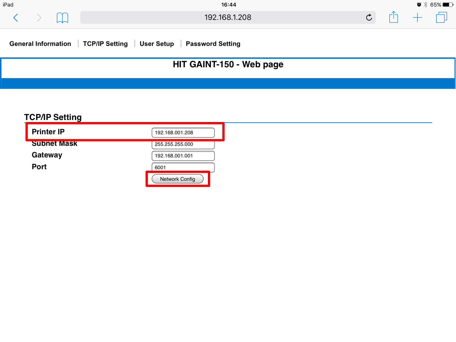The height and width of the screenshot is (342, 456).
Task: Go to the User Setup page
Action: [157, 44]
